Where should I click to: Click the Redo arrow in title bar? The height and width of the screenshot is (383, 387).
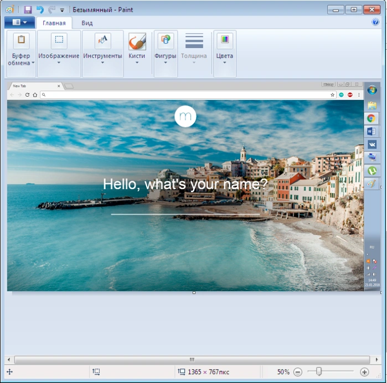[51, 10]
